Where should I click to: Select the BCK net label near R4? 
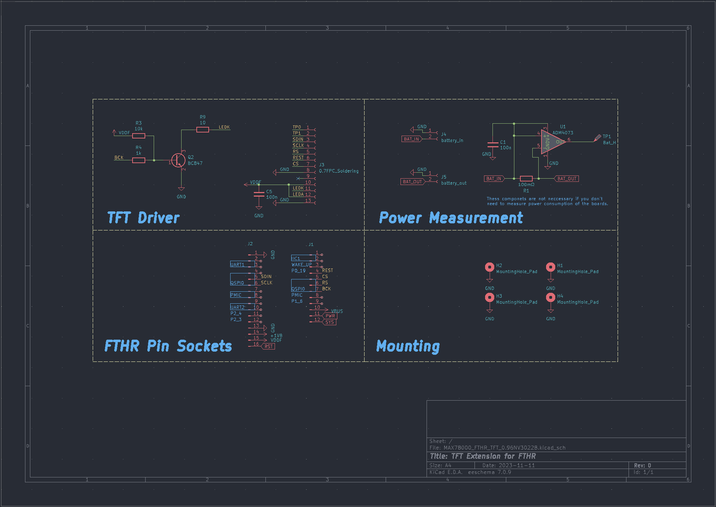click(x=119, y=157)
